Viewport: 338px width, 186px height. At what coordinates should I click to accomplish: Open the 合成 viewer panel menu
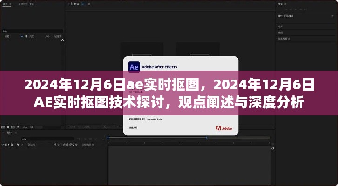click(x=89, y=4)
